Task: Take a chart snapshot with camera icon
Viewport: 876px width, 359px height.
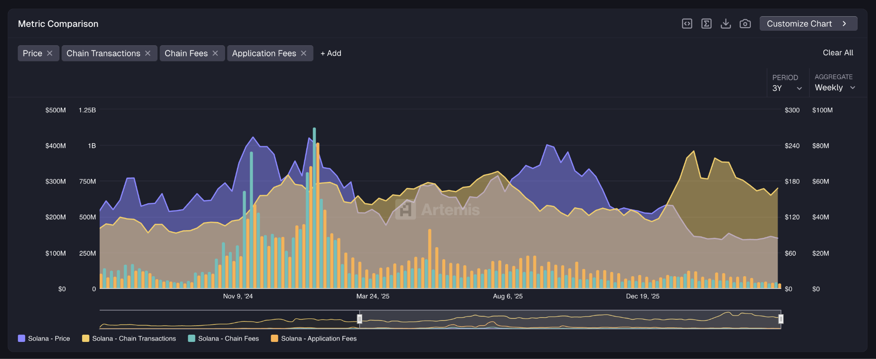Action: click(745, 24)
